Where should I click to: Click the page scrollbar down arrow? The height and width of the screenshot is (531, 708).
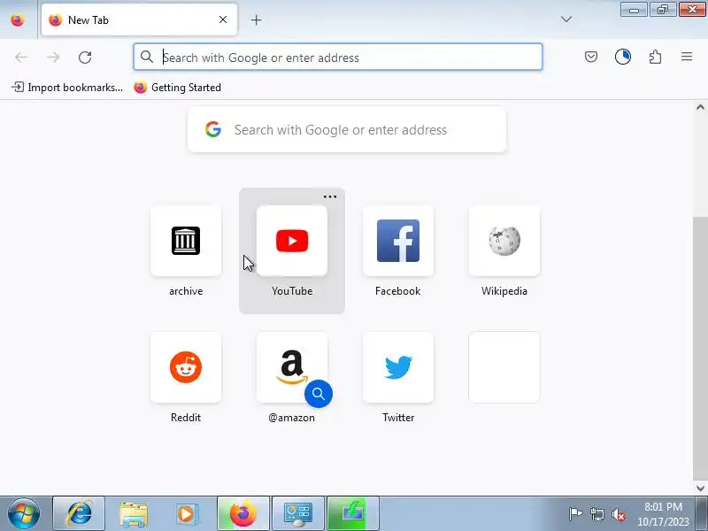click(x=700, y=489)
